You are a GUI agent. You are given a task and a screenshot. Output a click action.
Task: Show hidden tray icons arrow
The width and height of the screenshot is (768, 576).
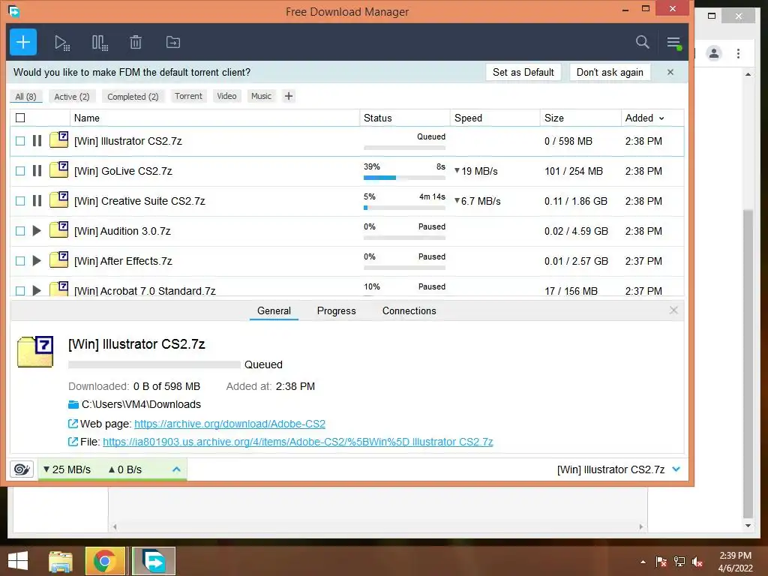[x=643, y=562]
